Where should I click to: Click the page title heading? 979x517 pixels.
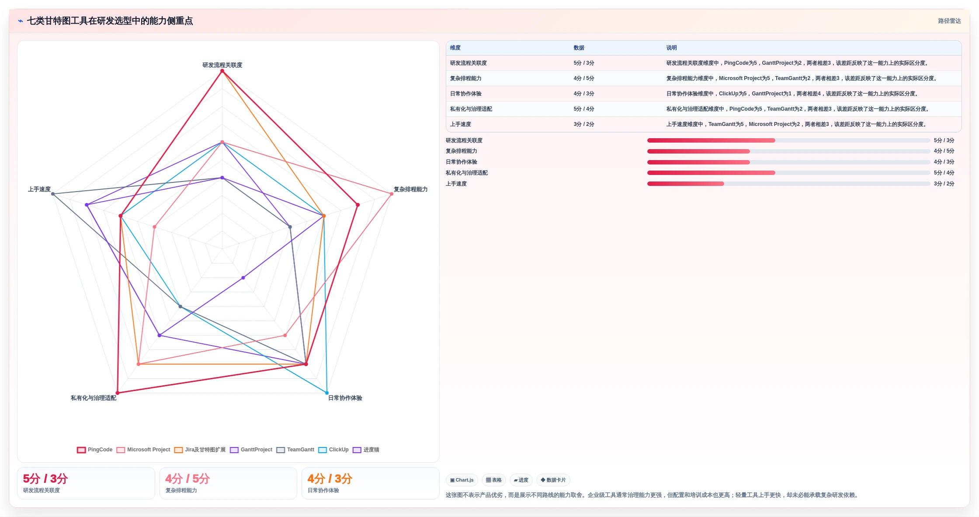(110, 21)
